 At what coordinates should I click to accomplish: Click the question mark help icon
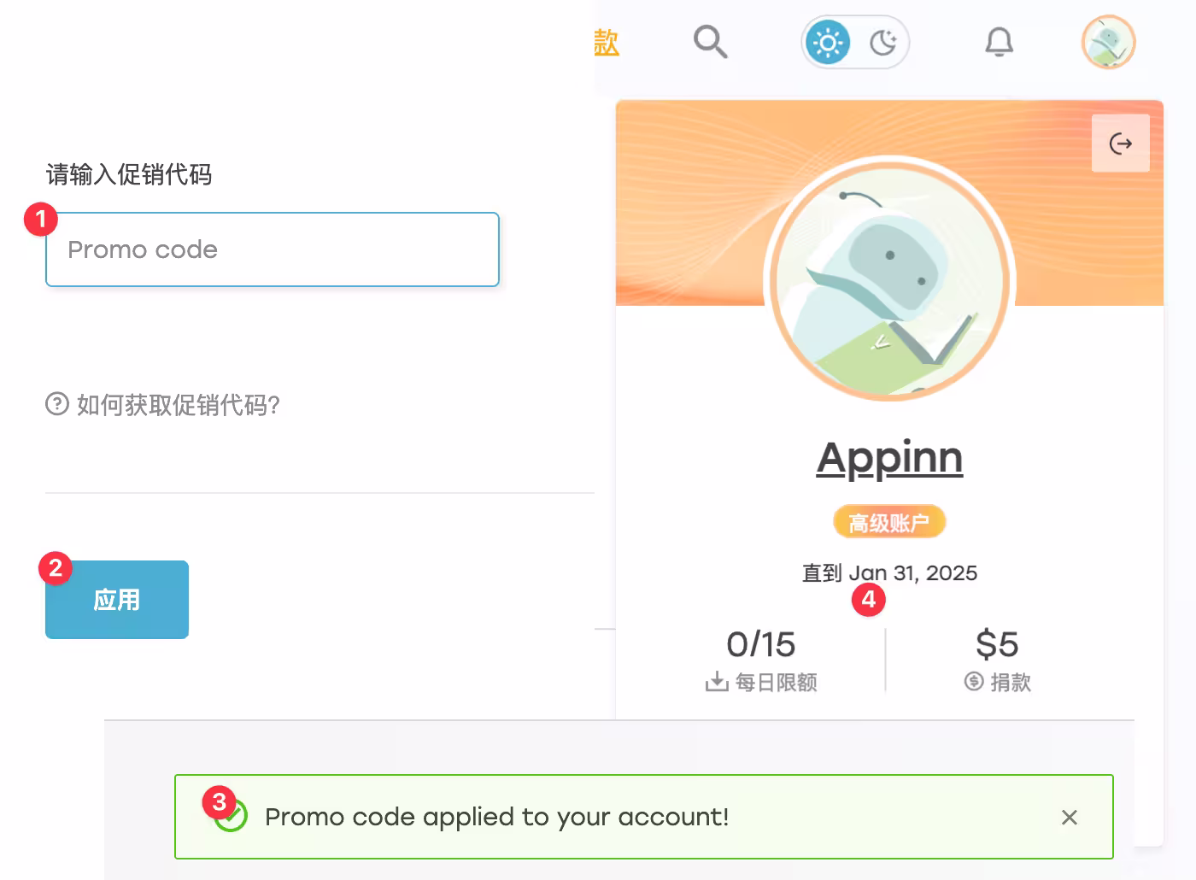pyautogui.click(x=57, y=403)
